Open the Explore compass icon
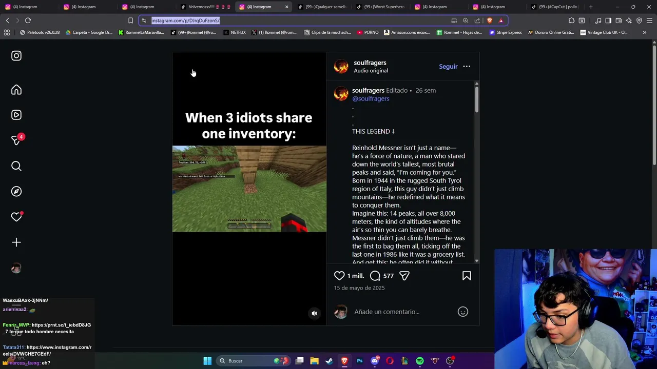This screenshot has width=657, height=369. (x=16, y=191)
